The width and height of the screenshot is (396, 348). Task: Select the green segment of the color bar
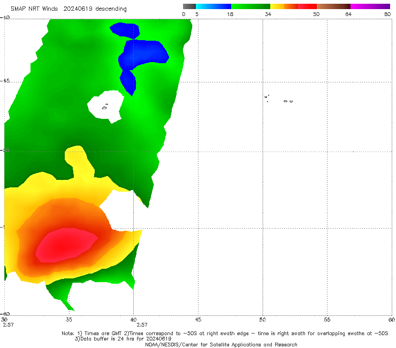[x=250, y=6]
